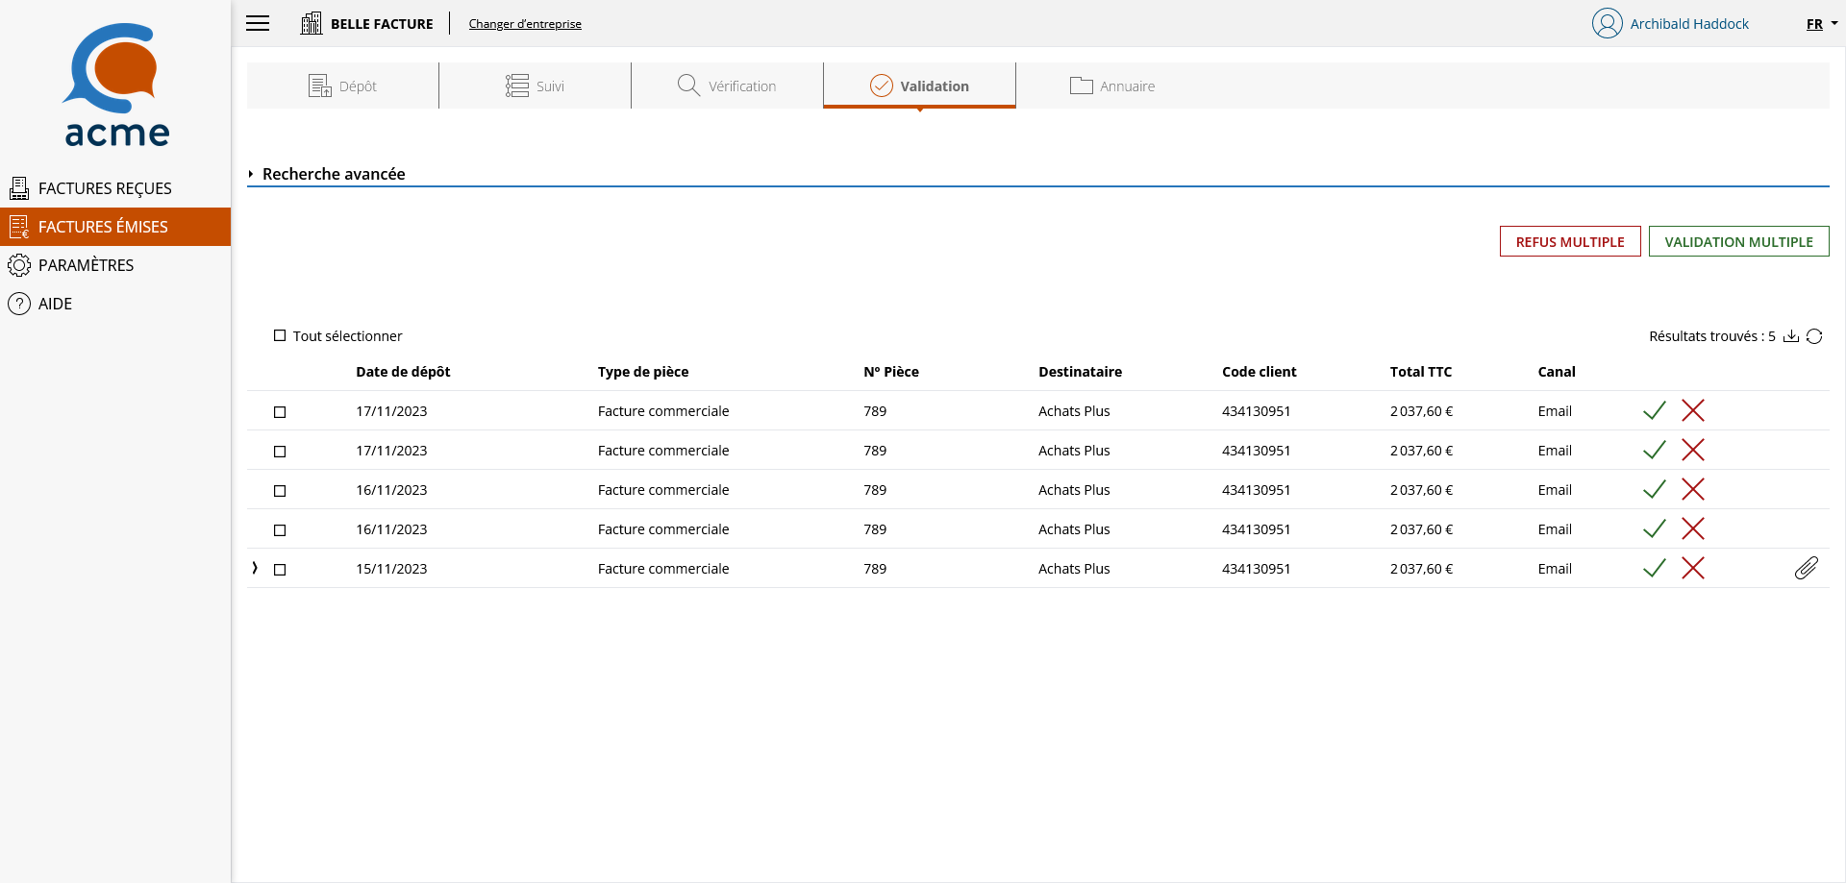1846x883 pixels.
Task: Click the Type de pièce column header
Action: 643,372
